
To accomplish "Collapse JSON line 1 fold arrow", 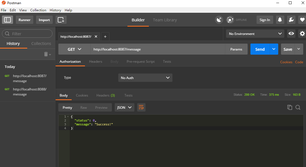I will point(68,117).
